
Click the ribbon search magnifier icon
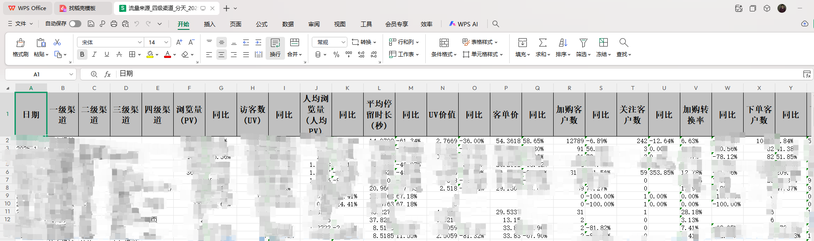tap(496, 24)
